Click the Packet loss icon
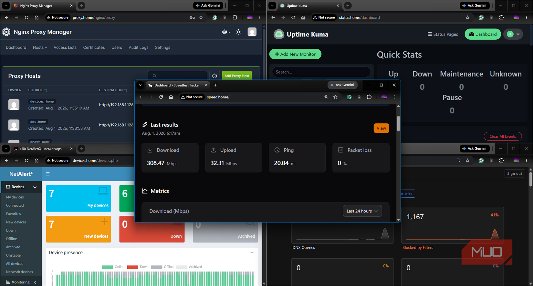The image size is (533, 286). 340,150
